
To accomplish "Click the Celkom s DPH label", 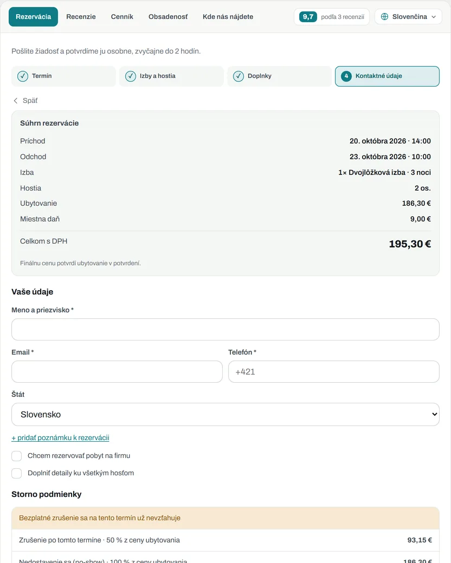I will point(43,241).
